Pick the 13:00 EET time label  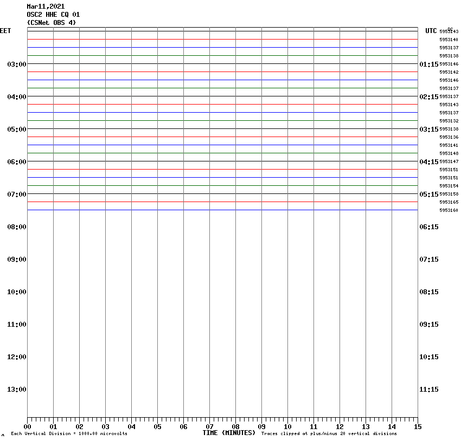(17, 390)
